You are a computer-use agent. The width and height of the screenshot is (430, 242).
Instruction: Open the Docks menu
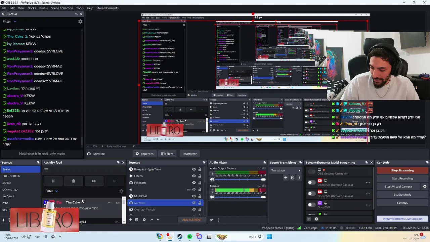pyautogui.click(x=32, y=8)
